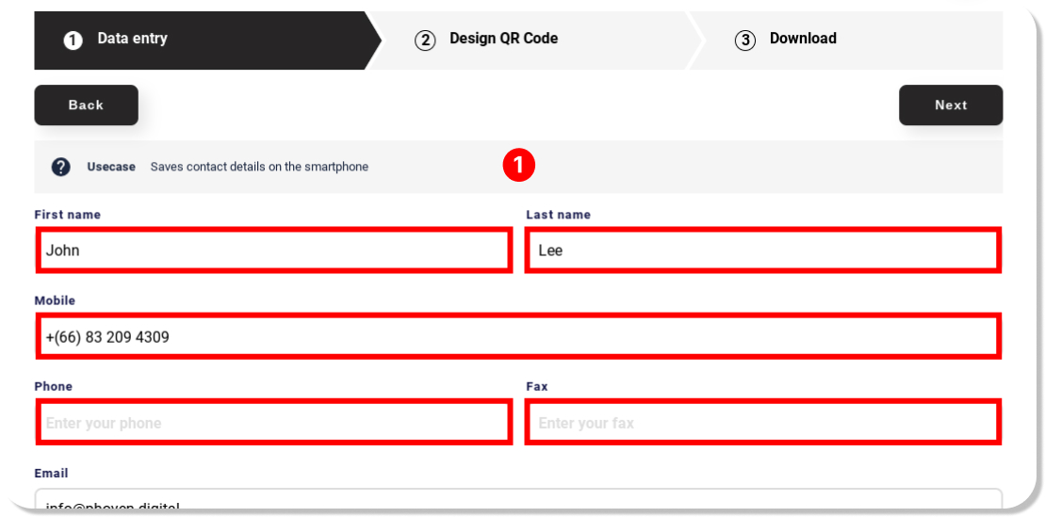
Task: Click the step 3 number circle icon
Action: coord(745,40)
